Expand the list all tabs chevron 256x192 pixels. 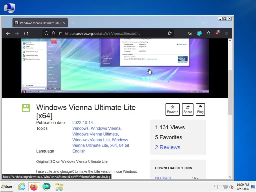tap(203, 23)
